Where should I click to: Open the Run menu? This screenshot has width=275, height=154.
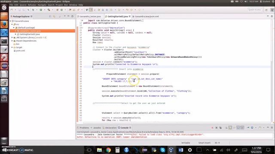coord(66,5)
